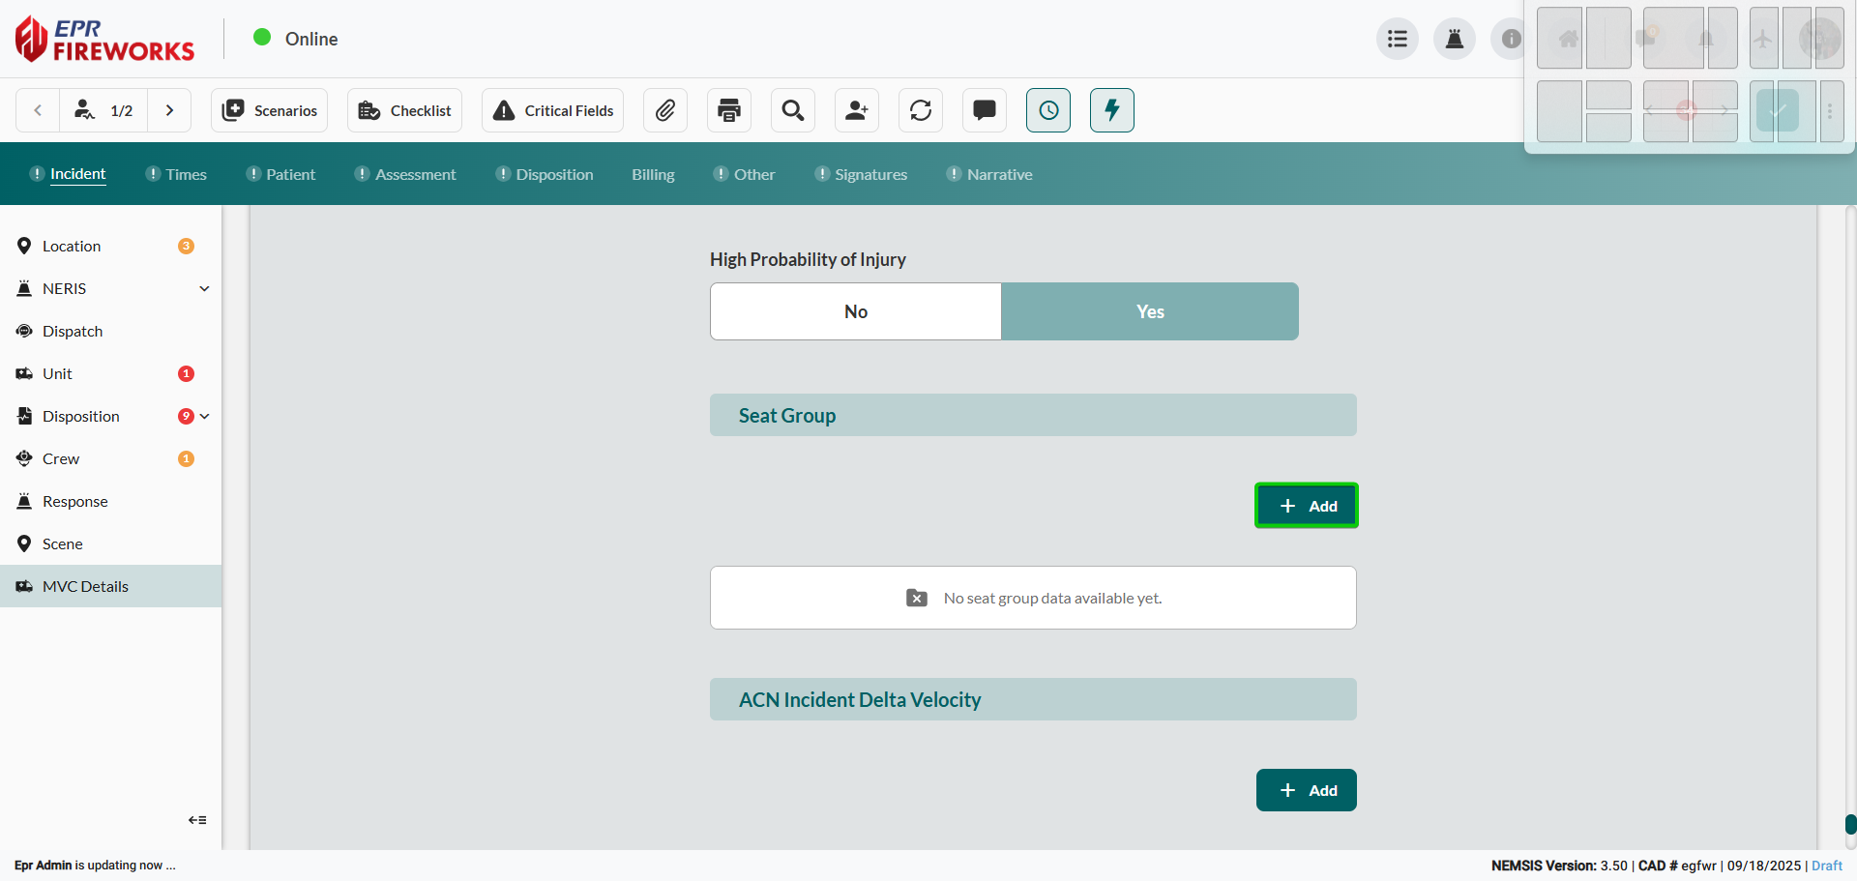This screenshot has height=881, width=1857.
Task: Click the lightning bolt quick action icon
Action: [x=1112, y=110]
